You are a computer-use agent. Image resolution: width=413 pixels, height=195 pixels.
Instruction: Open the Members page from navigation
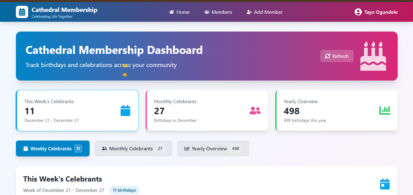click(x=218, y=12)
